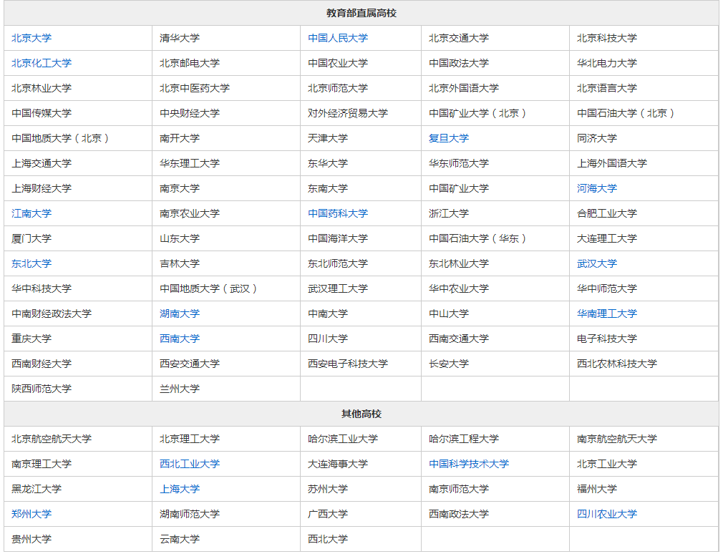
Task: Open the 上海大学 link
Action: [180, 489]
